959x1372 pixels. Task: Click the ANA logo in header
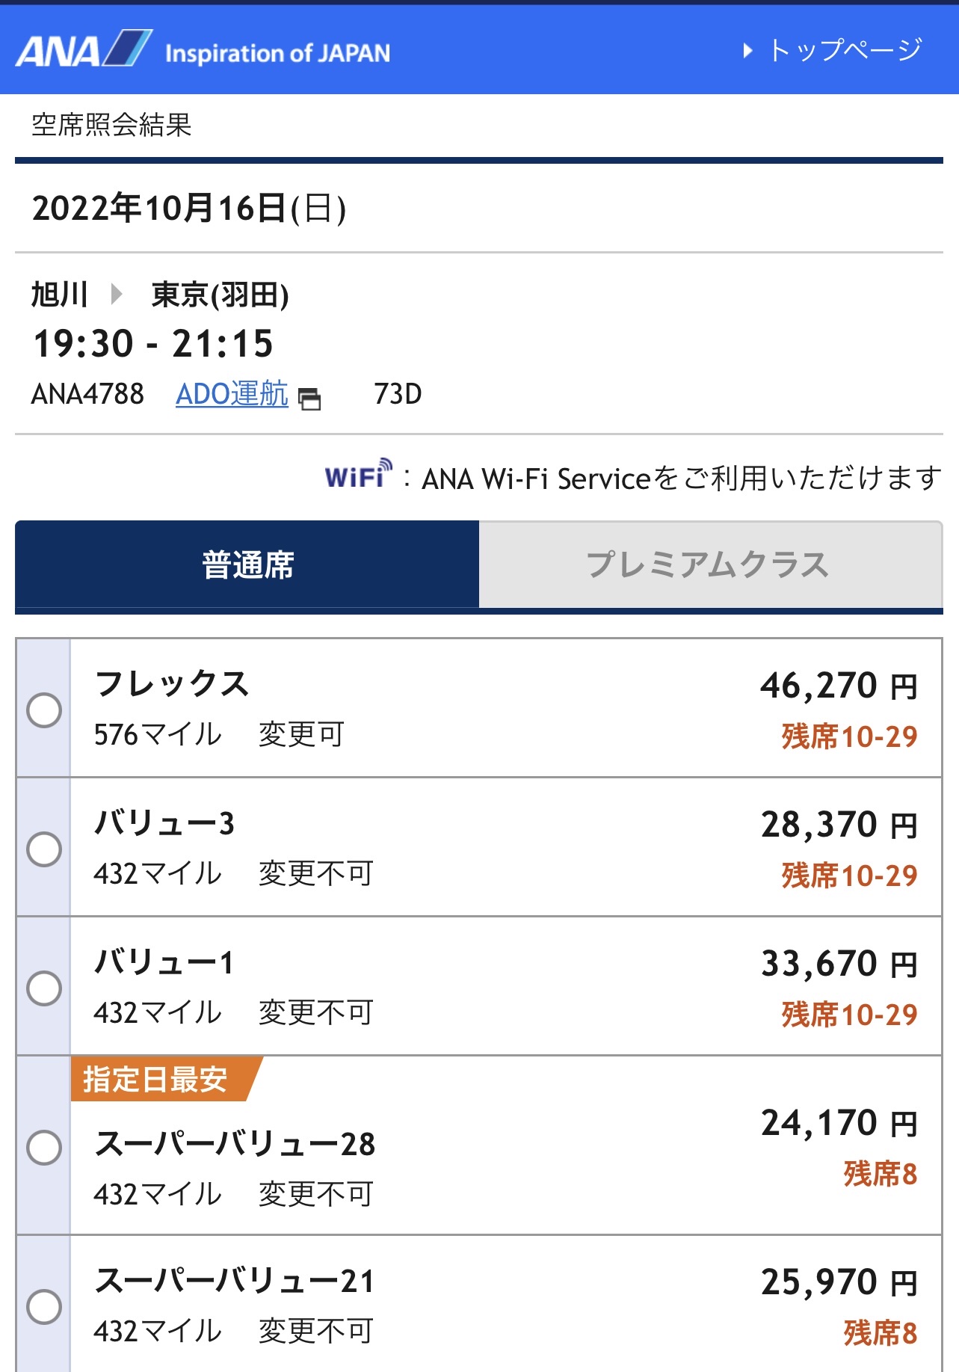point(84,50)
